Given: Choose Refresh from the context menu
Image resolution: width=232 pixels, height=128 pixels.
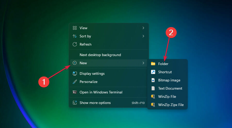Looking at the screenshot, I should pos(109,44).
